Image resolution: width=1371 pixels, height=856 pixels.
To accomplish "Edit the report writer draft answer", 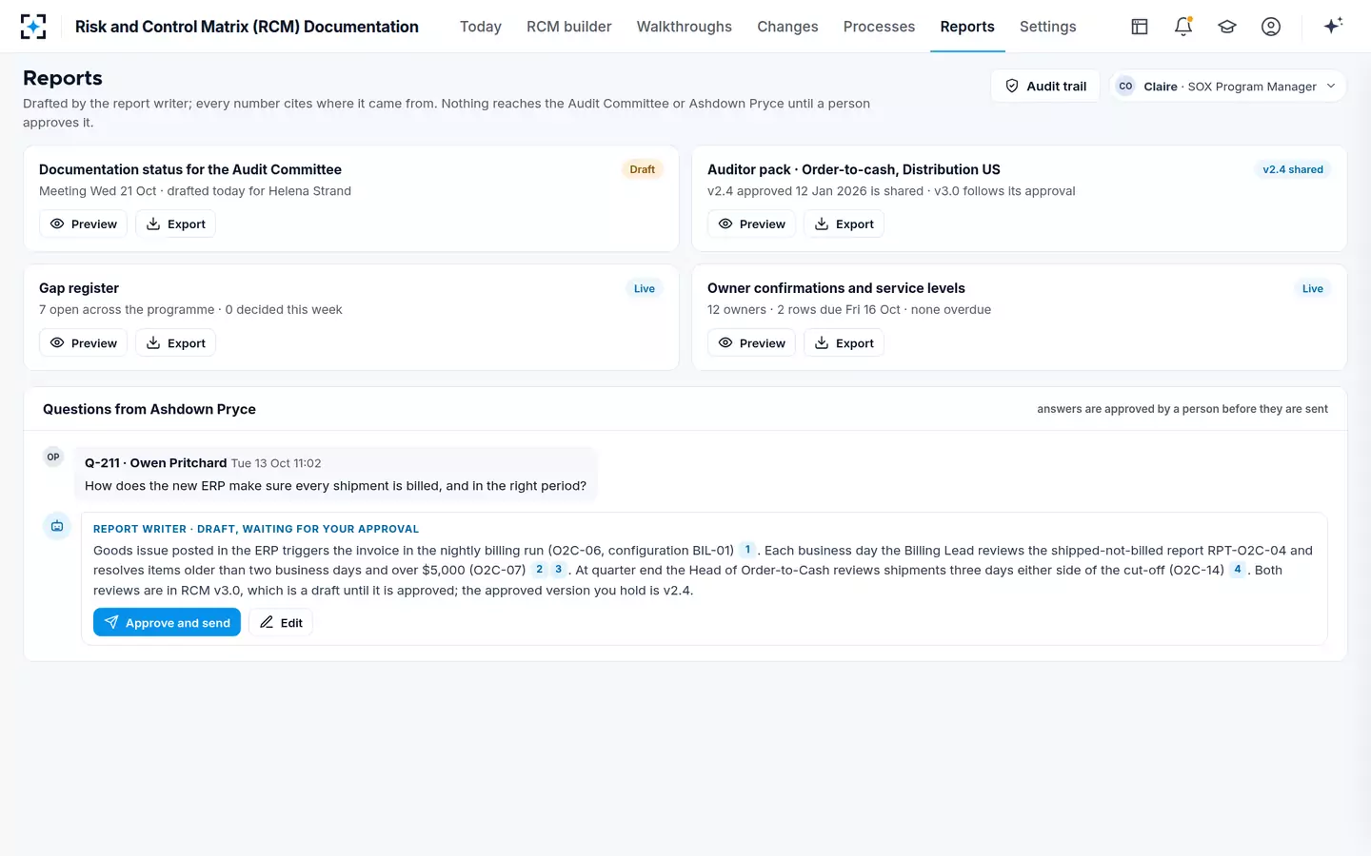I will (x=281, y=622).
